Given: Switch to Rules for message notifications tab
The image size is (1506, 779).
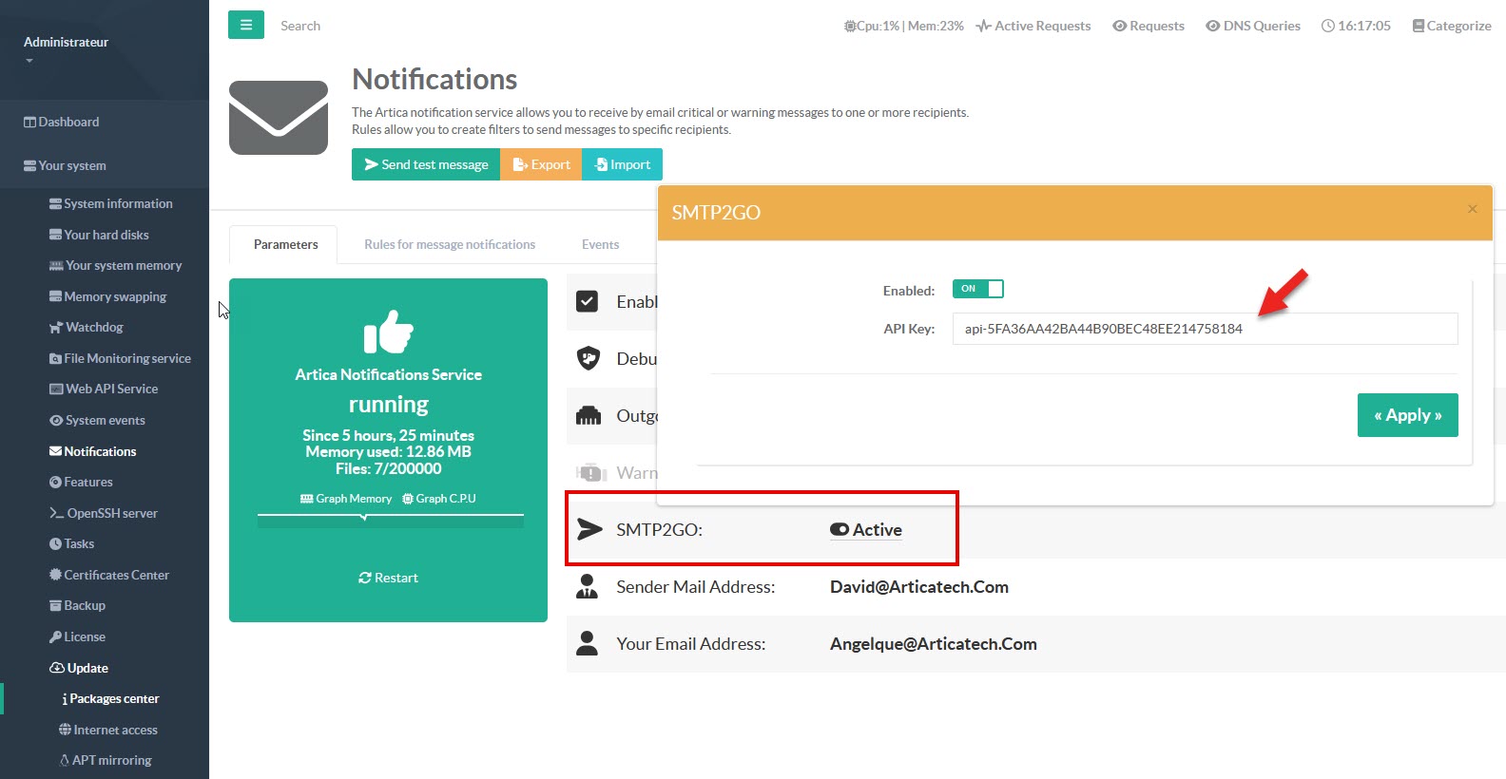Looking at the screenshot, I should click(450, 244).
